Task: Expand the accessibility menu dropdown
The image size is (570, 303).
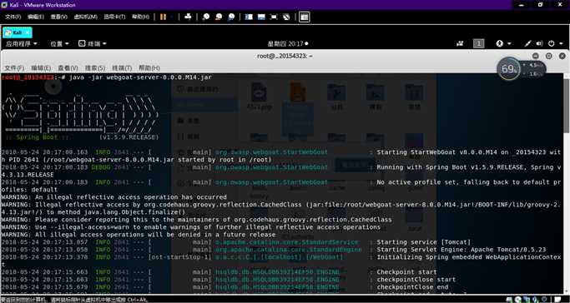Action: tap(504, 43)
